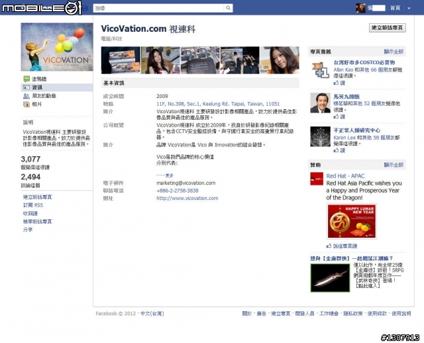Open the Keelung Rd. Taipei address link

click(x=218, y=104)
